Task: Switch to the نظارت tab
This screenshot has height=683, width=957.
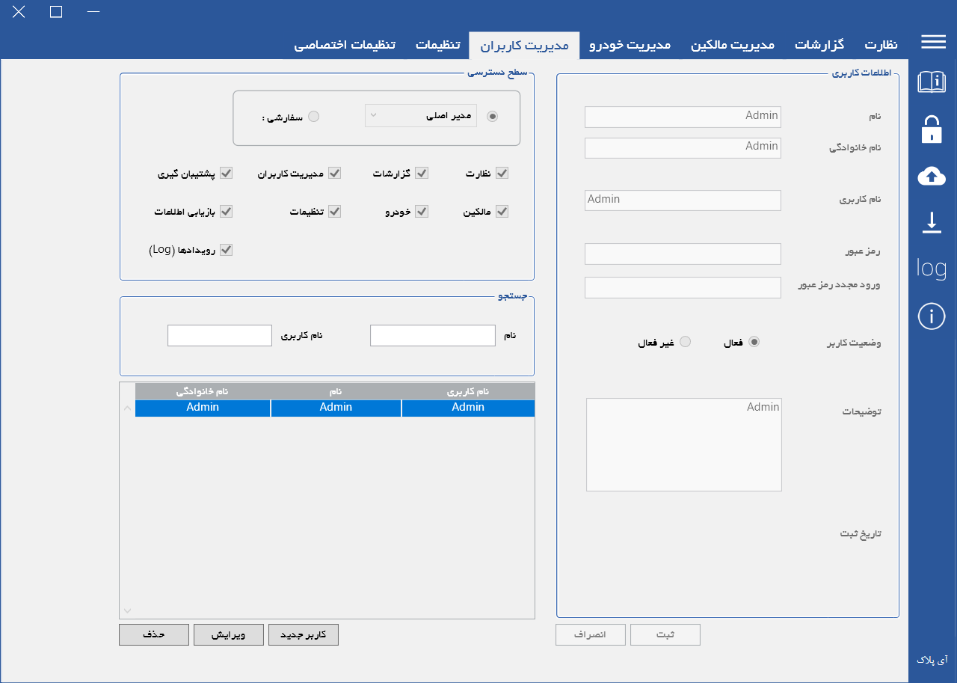Action: point(881,45)
